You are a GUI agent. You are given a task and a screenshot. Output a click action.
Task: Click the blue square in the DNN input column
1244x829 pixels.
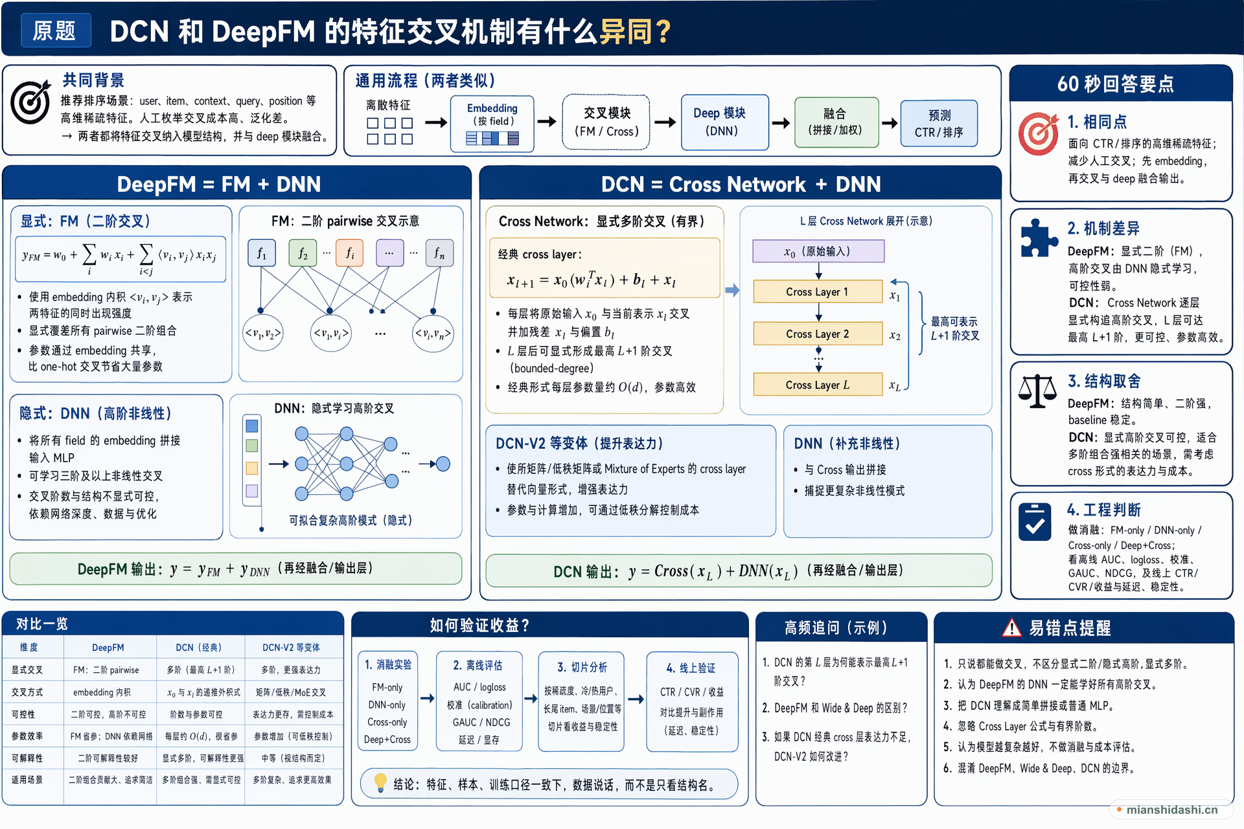[x=252, y=426]
